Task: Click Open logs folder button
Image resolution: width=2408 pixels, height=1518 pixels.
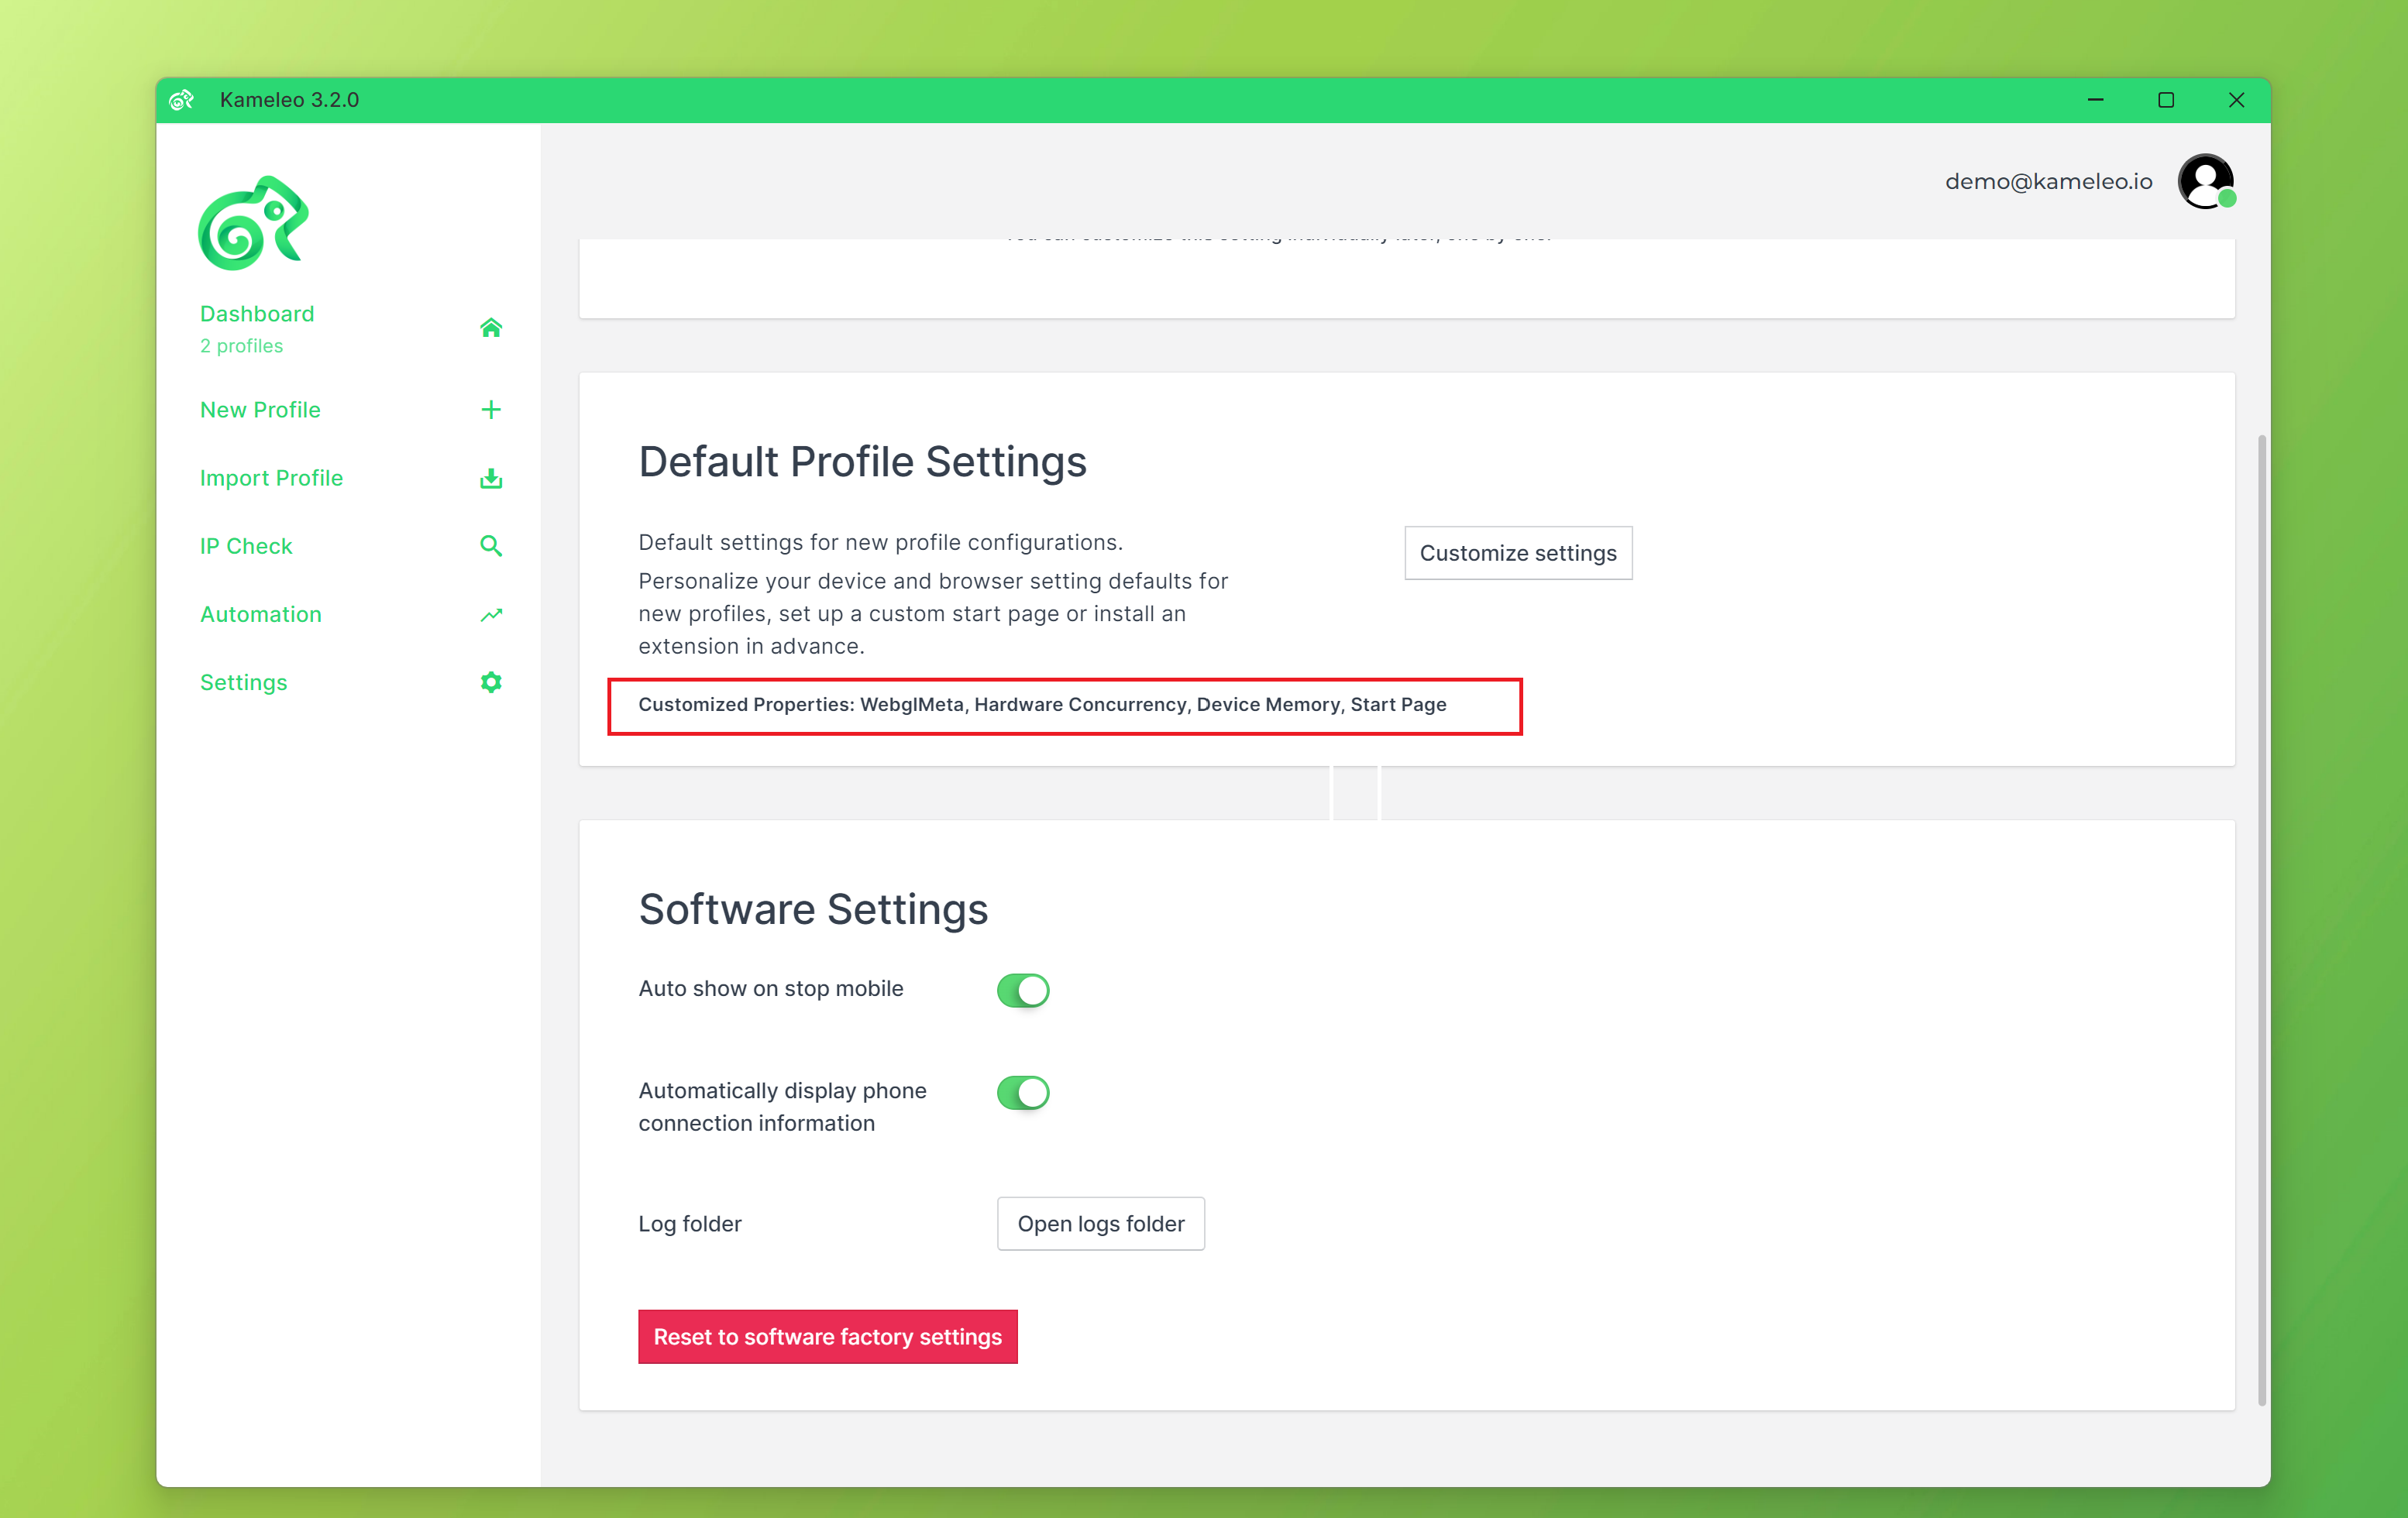Action: (1100, 1223)
